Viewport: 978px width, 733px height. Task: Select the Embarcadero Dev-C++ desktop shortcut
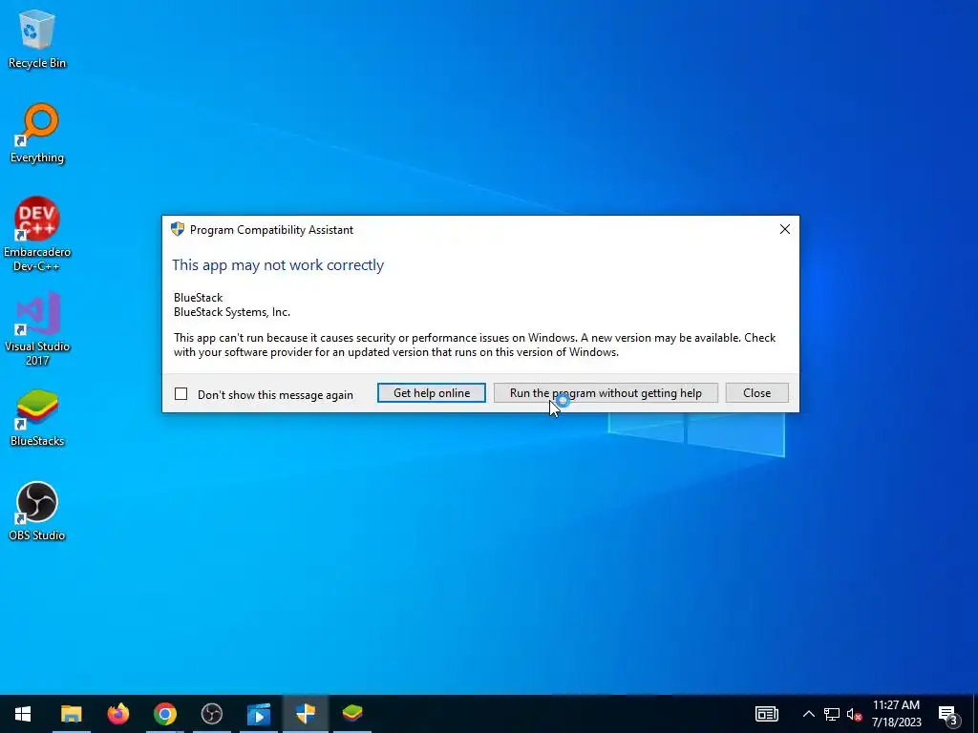coord(37,235)
